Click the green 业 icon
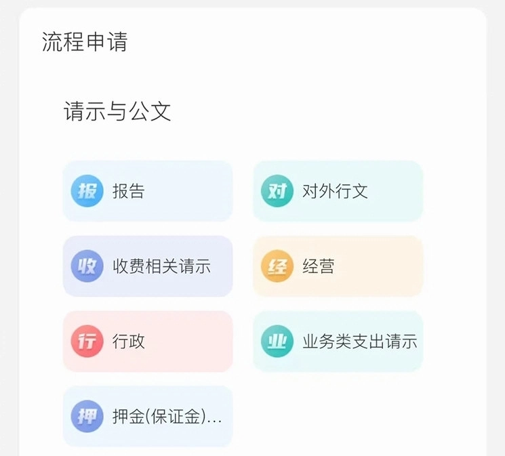Screen dimensions: 505x456 pyautogui.click(x=277, y=341)
